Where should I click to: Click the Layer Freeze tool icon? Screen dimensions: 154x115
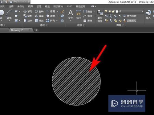(115, 16)
